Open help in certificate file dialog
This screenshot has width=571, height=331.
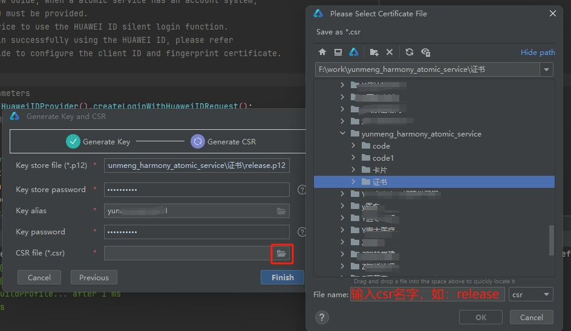point(322,318)
